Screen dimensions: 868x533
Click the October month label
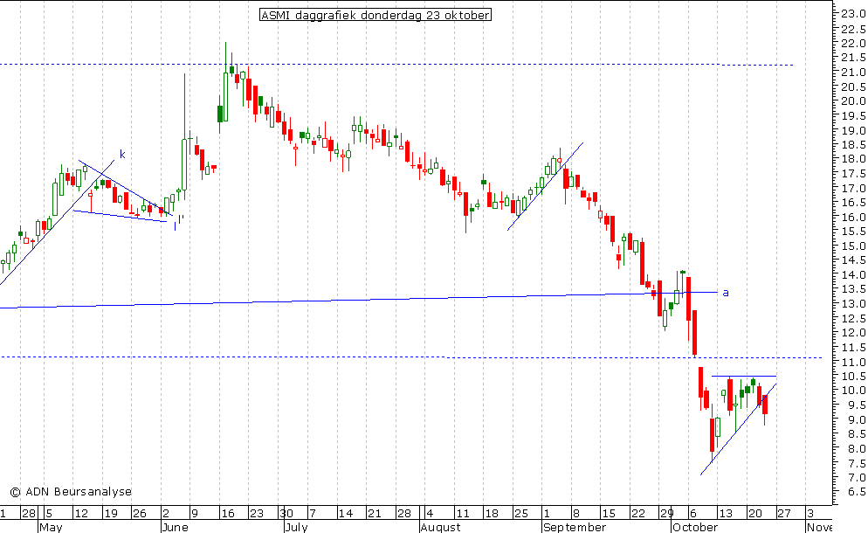pyautogui.click(x=695, y=527)
